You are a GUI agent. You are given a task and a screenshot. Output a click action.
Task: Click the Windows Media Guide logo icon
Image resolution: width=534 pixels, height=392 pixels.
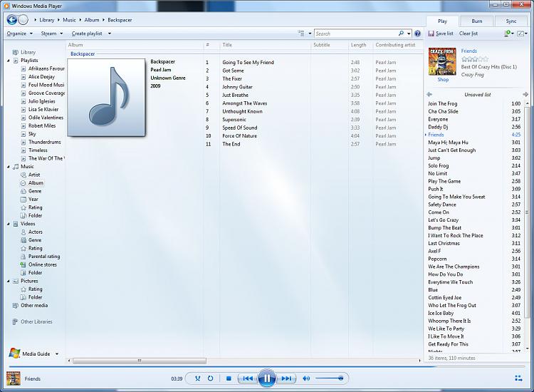(x=14, y=354)
